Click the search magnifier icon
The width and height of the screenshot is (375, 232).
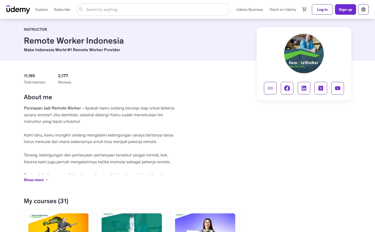81,9
